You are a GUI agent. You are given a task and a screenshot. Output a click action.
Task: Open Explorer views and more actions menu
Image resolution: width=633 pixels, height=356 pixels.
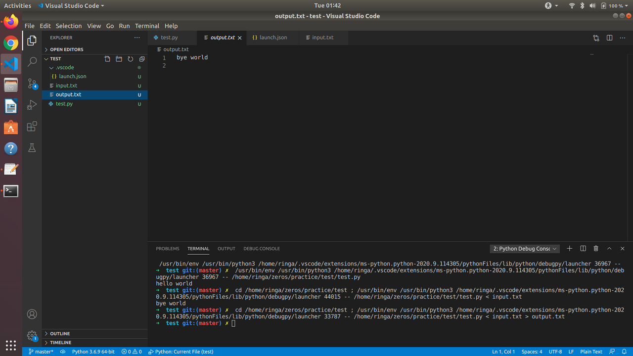pos(137,38)
